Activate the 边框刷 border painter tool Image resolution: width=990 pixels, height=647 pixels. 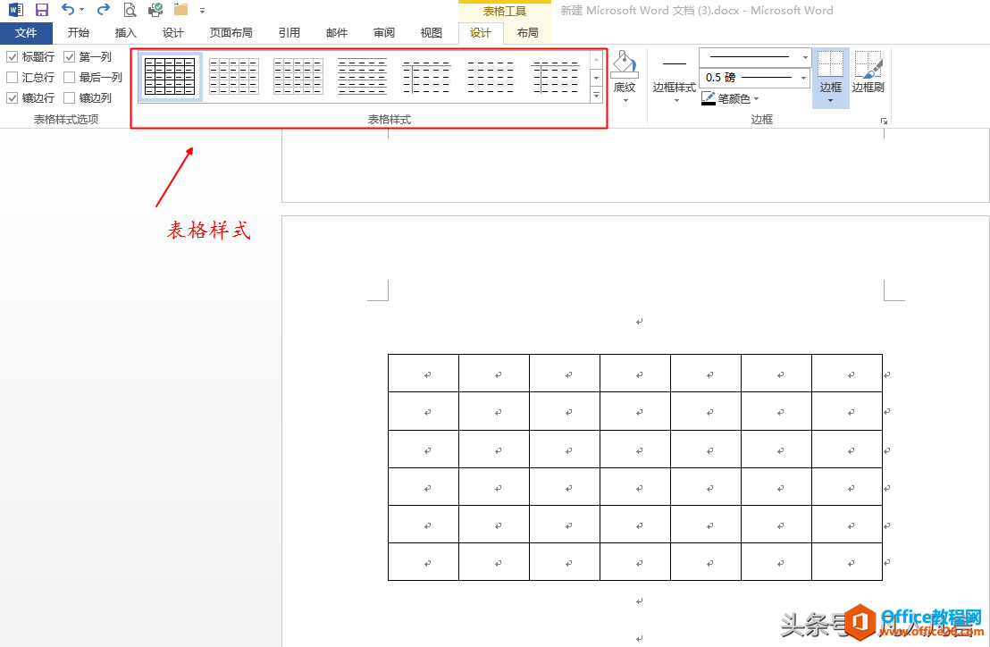tap(868, 72)
